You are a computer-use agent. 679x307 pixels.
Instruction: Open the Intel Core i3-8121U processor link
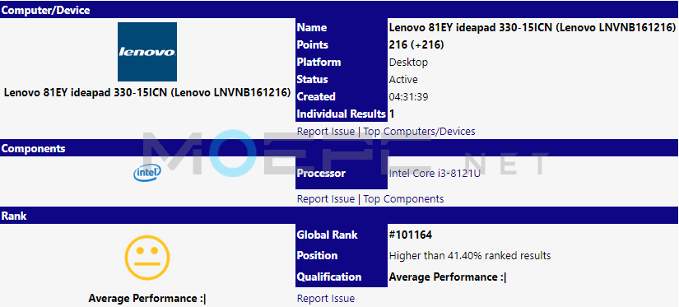click(x=435, y=174)
